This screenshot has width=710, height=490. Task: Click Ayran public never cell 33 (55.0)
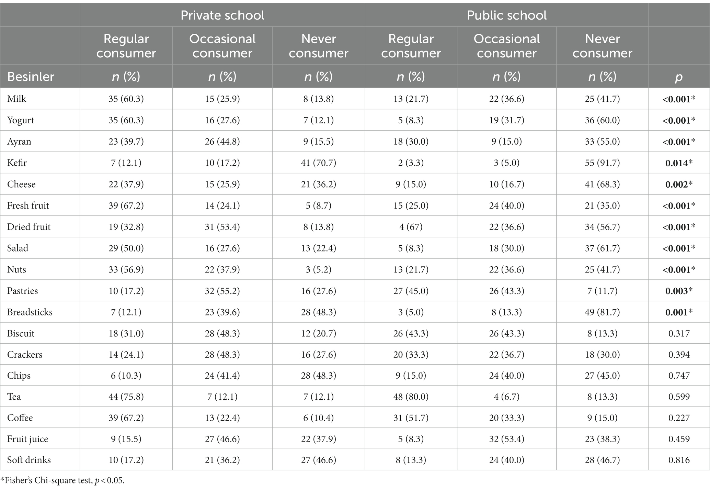(x=603, y=142)
